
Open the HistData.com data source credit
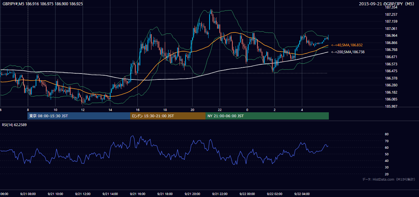pyautogui.click(x=389, y=179)
